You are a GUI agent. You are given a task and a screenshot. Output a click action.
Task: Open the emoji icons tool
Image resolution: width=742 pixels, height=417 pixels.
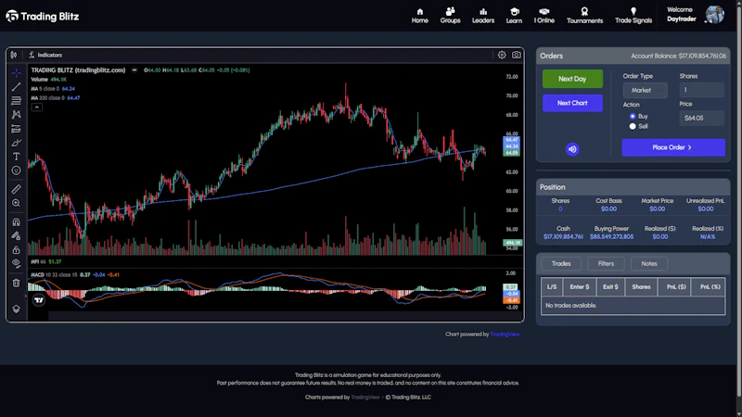[16, 171]
